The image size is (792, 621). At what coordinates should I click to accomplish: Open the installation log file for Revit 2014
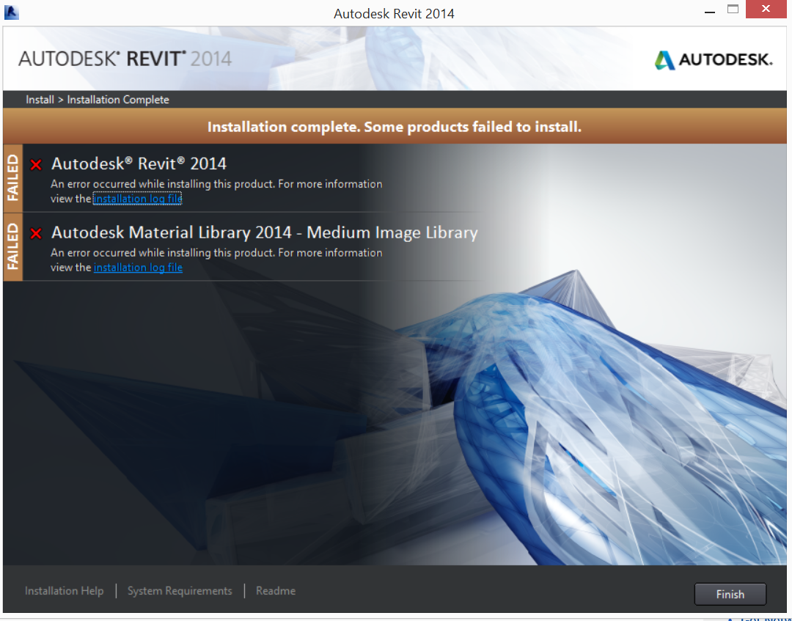[137, 198]
